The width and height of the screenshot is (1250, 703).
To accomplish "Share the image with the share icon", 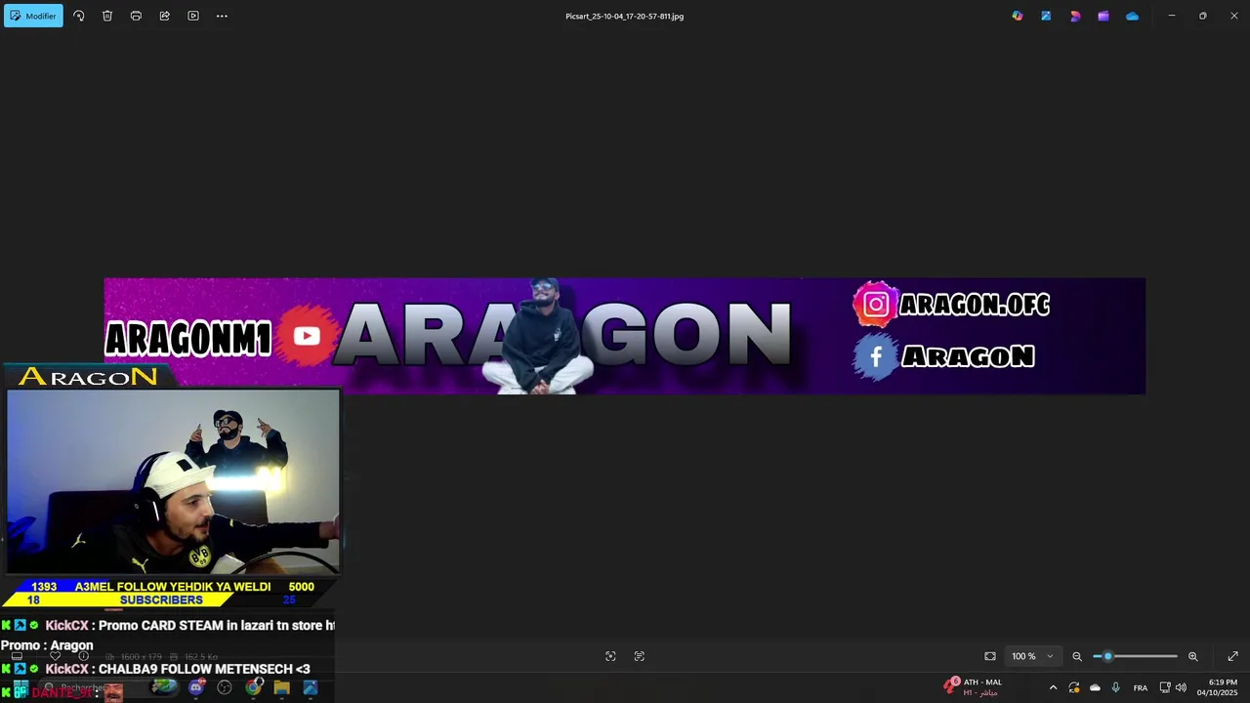I will (x=164, y=16).
